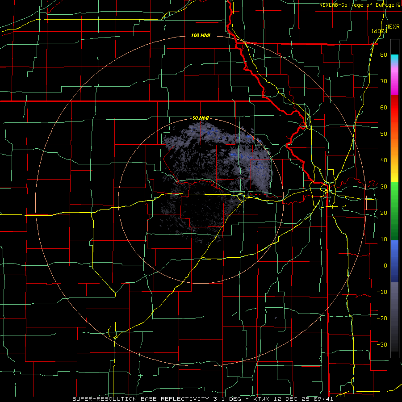402x402 pixels.
Task: Click the -20 value on the dBZ scale
Action: 382,318
